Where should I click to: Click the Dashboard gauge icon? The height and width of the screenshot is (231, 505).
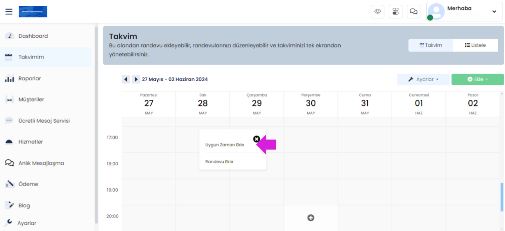[9, 36]
